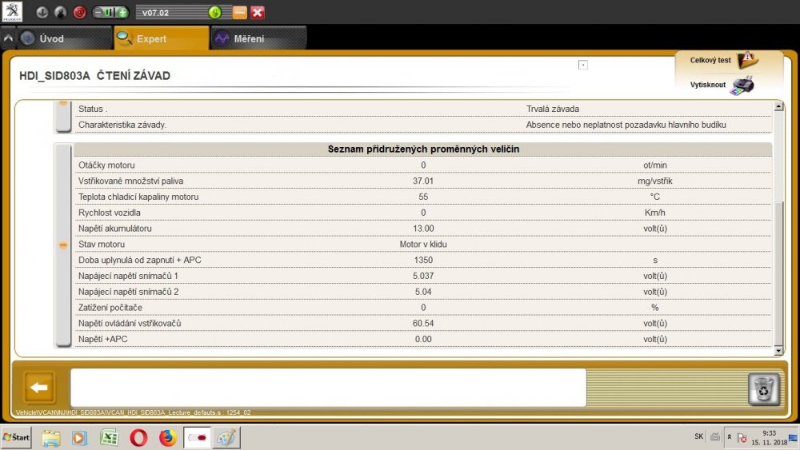Open the Windows Start menu
The height and width of the screenshot is (450, 800).
pos(16,437)
